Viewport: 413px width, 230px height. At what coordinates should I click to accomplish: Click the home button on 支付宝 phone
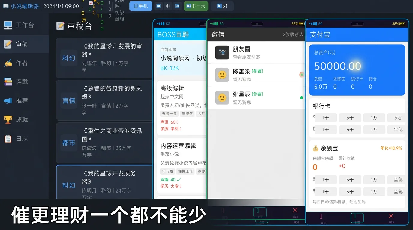pyautogui.click(x=357, y=218)
